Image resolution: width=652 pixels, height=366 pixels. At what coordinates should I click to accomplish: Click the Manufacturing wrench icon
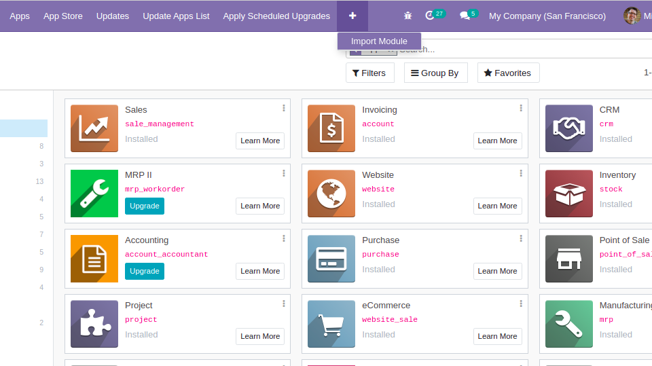(x=569, y=324)
